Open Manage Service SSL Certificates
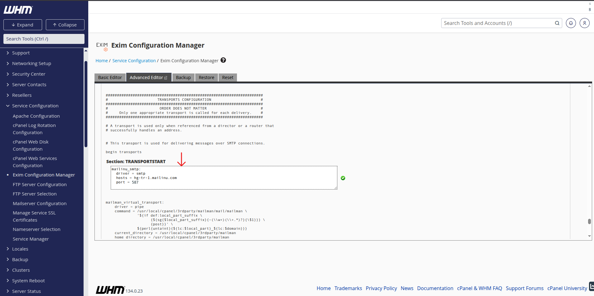 tap(34, 216)
